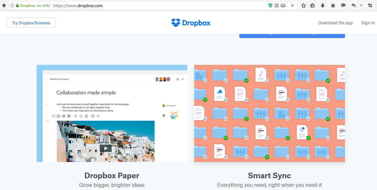The image size is (377, 190).
Task: Click the Marketing Campaign title text
Action: click(x=59, y=79)
